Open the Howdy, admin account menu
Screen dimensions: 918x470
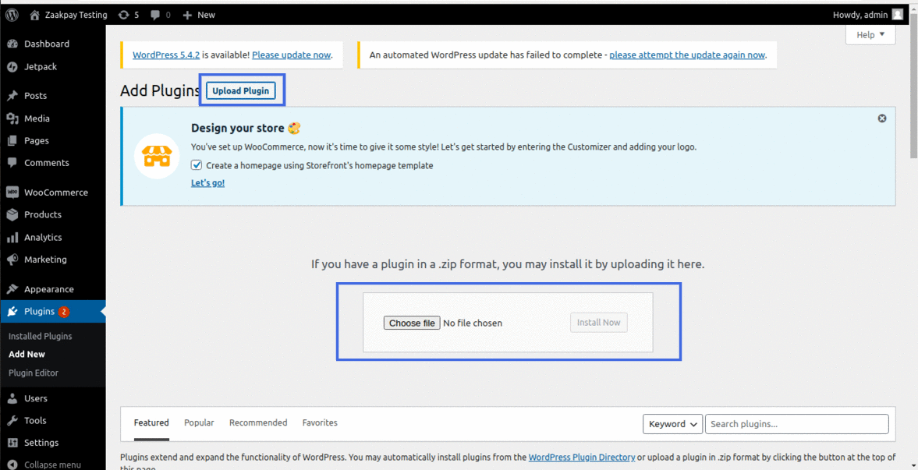coord(868,15)
